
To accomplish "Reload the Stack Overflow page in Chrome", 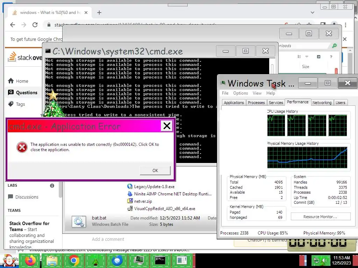I will point(35,25).
